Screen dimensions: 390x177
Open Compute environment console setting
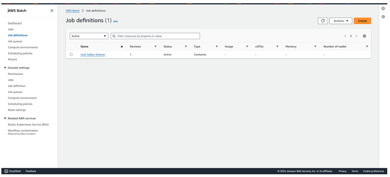[22, 98]
